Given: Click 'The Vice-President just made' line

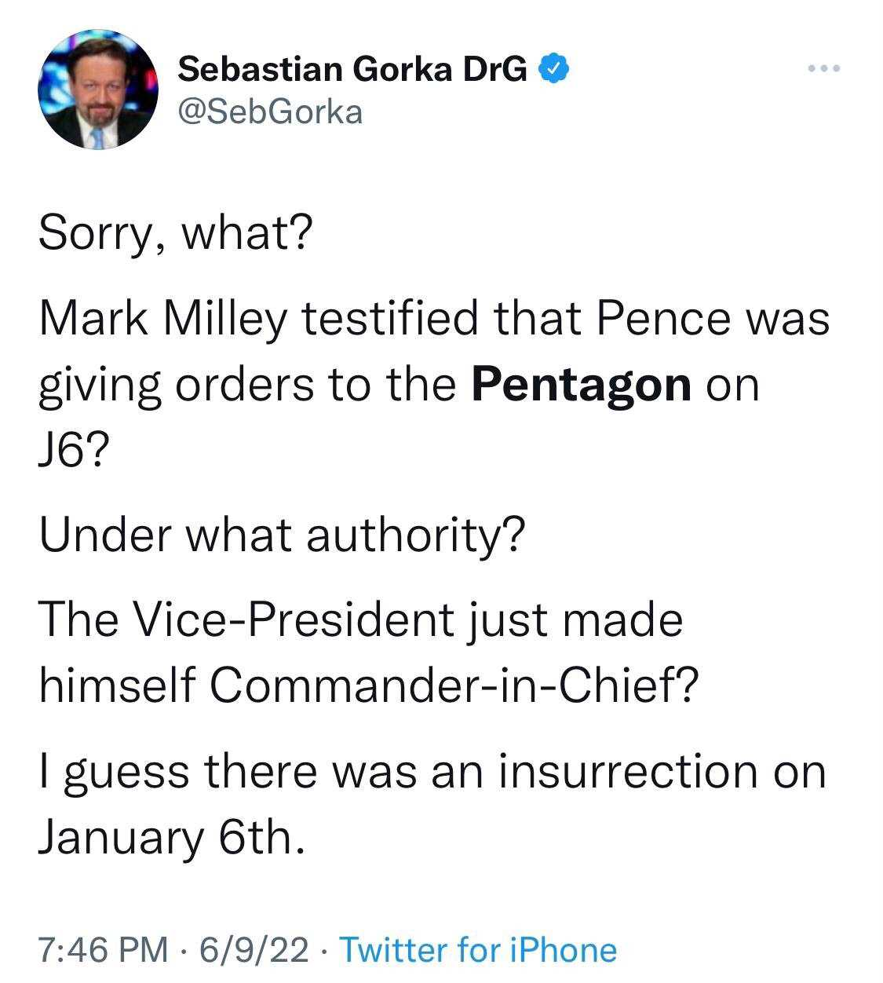Looking at the screenshot, I should tap(361, 620).
